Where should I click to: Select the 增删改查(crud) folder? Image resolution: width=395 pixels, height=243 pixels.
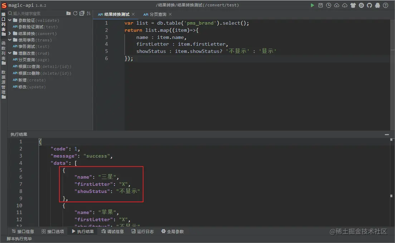[x=31, y=53]
